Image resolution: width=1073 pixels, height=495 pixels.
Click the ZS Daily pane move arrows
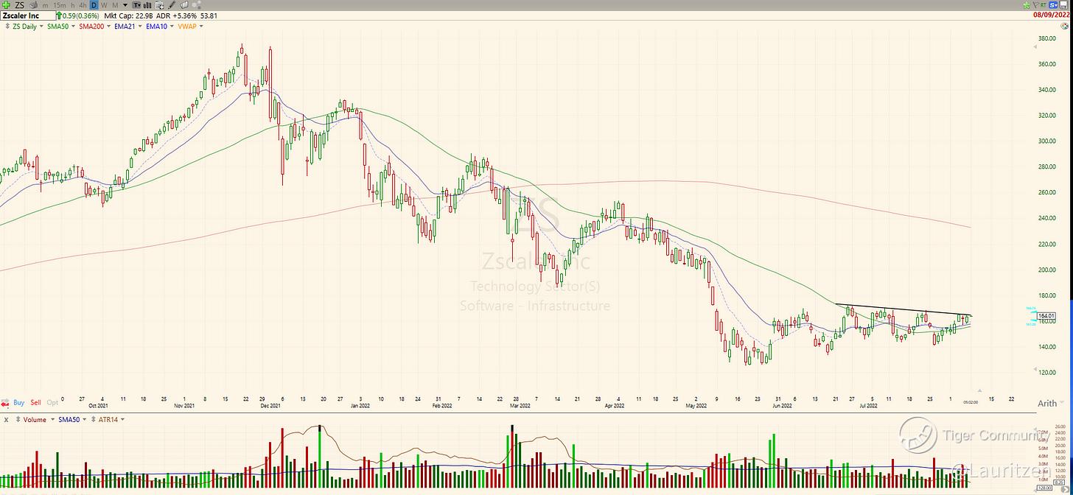[7, 26]
